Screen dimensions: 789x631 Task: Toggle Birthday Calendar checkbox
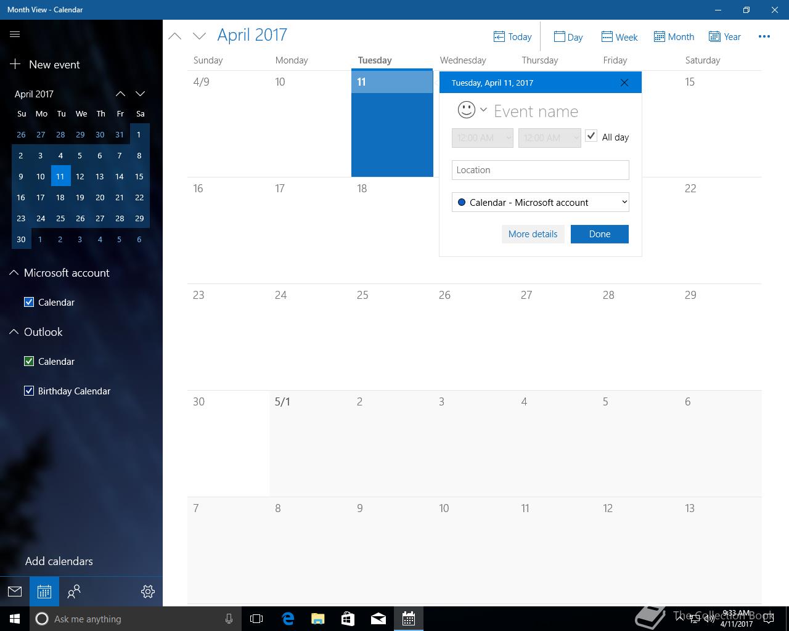click(x=29, y=391)
